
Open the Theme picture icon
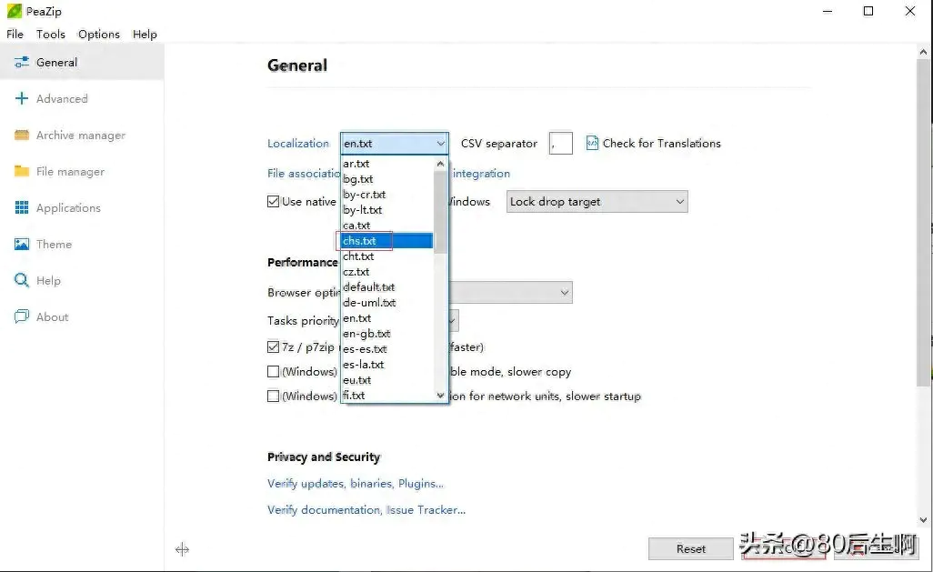pyautogui.click(x=22, y=245)
